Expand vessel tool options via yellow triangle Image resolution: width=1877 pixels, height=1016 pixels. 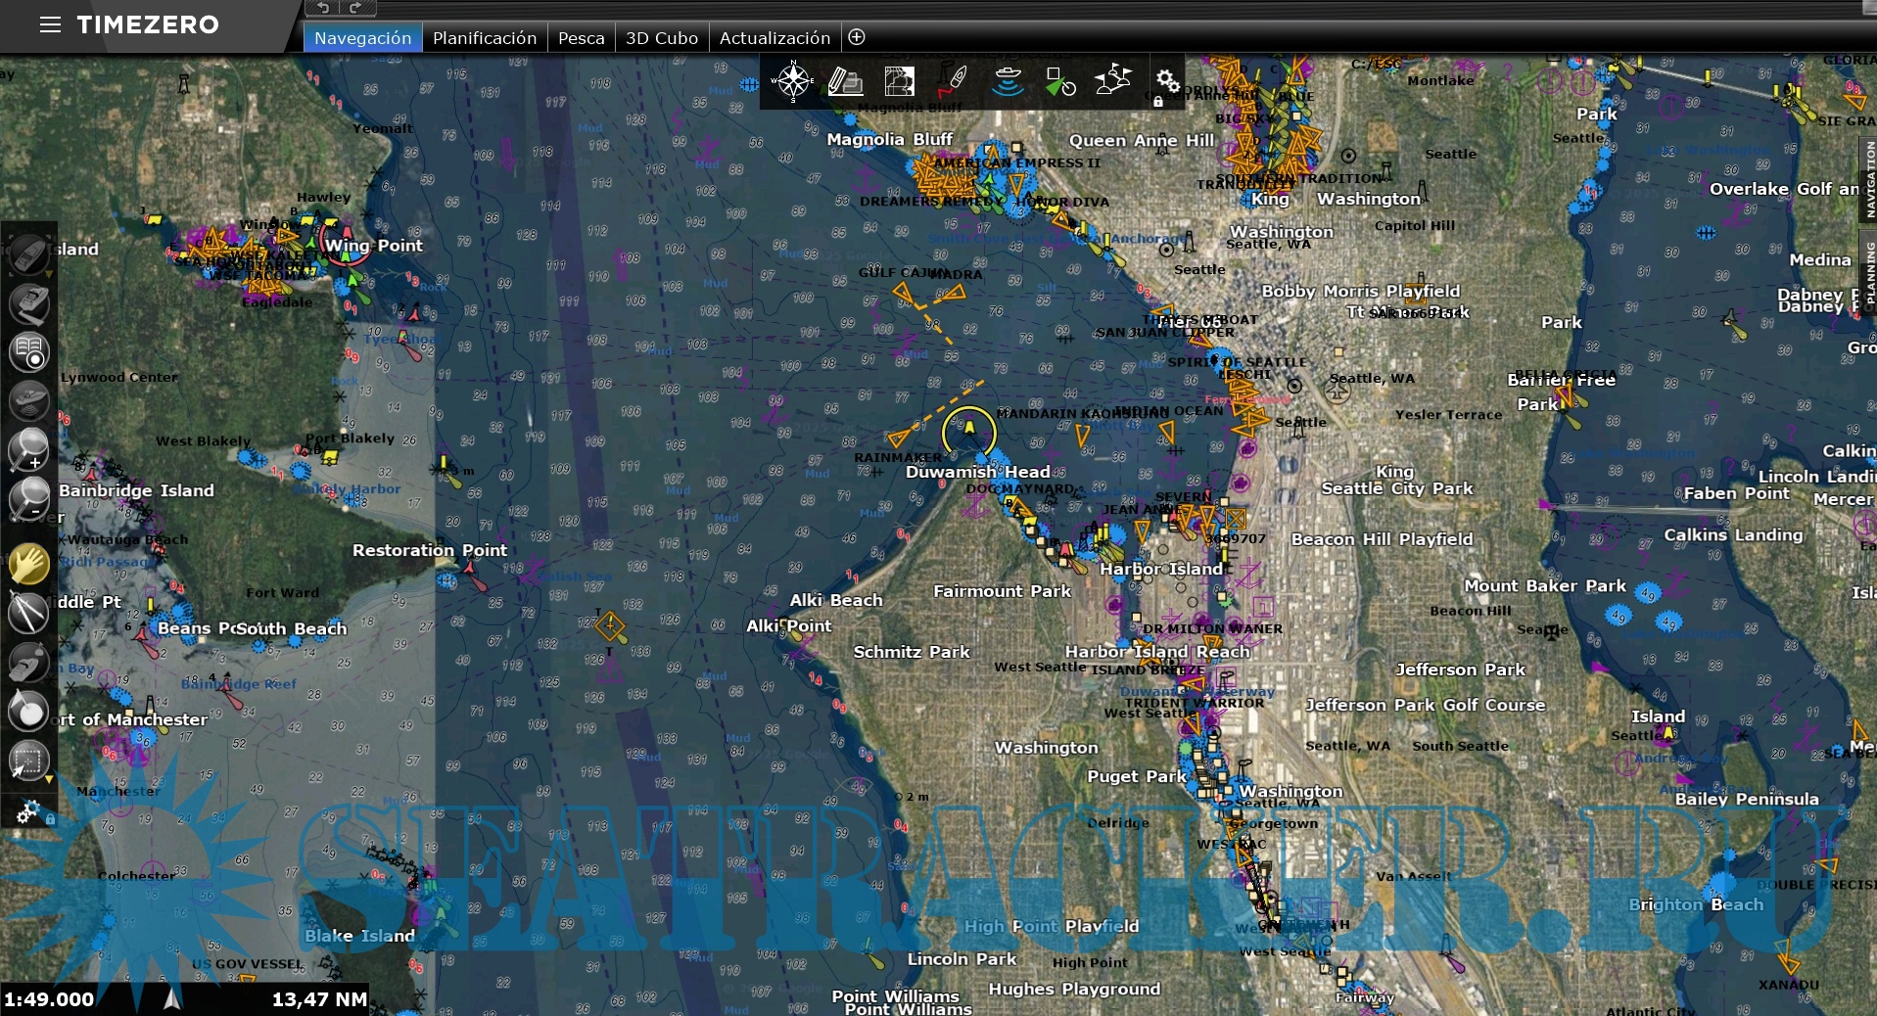point(49,273)
